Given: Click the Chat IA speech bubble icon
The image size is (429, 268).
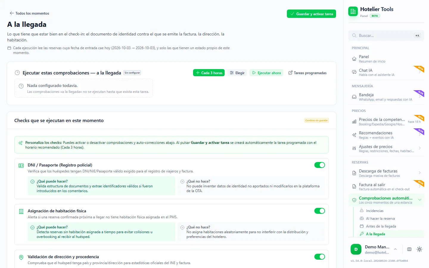Looking at the screenshot, I should pos(354,72).
